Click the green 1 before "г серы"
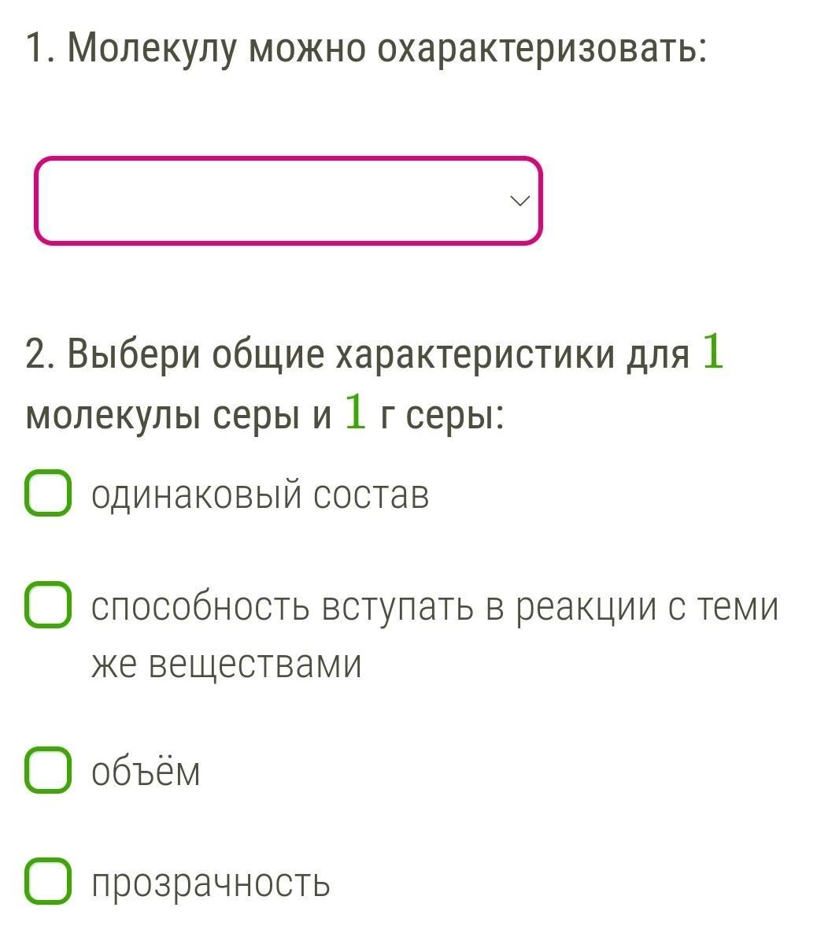Image resolution: width=817 pixels, height=926 pixels. tap(355, 413)
